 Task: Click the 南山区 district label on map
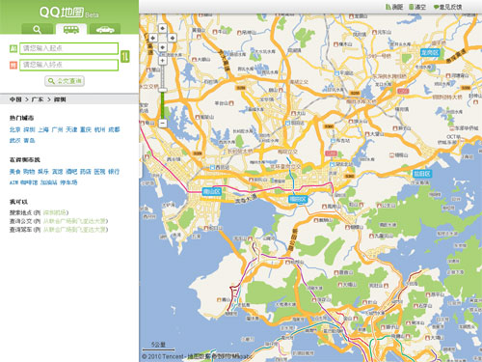click(x=212, y=192)
